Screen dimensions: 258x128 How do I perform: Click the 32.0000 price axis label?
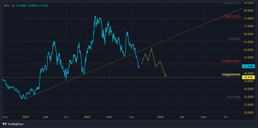(249, 105)
